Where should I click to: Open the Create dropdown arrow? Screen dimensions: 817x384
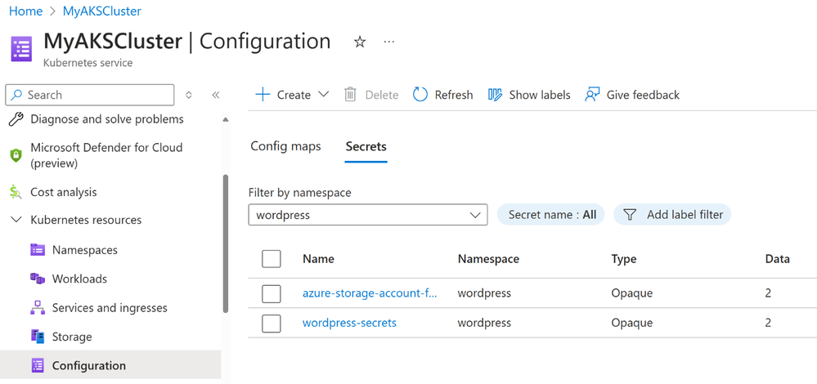[324, 95]
